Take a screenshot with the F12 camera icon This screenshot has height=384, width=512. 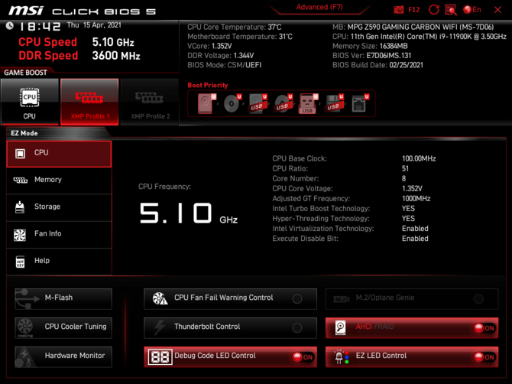(399, 10)
